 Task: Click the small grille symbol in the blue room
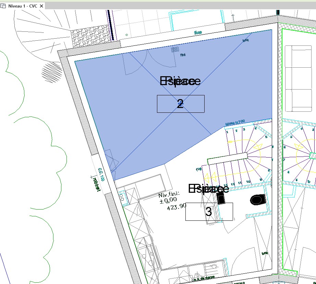[175, 50]
